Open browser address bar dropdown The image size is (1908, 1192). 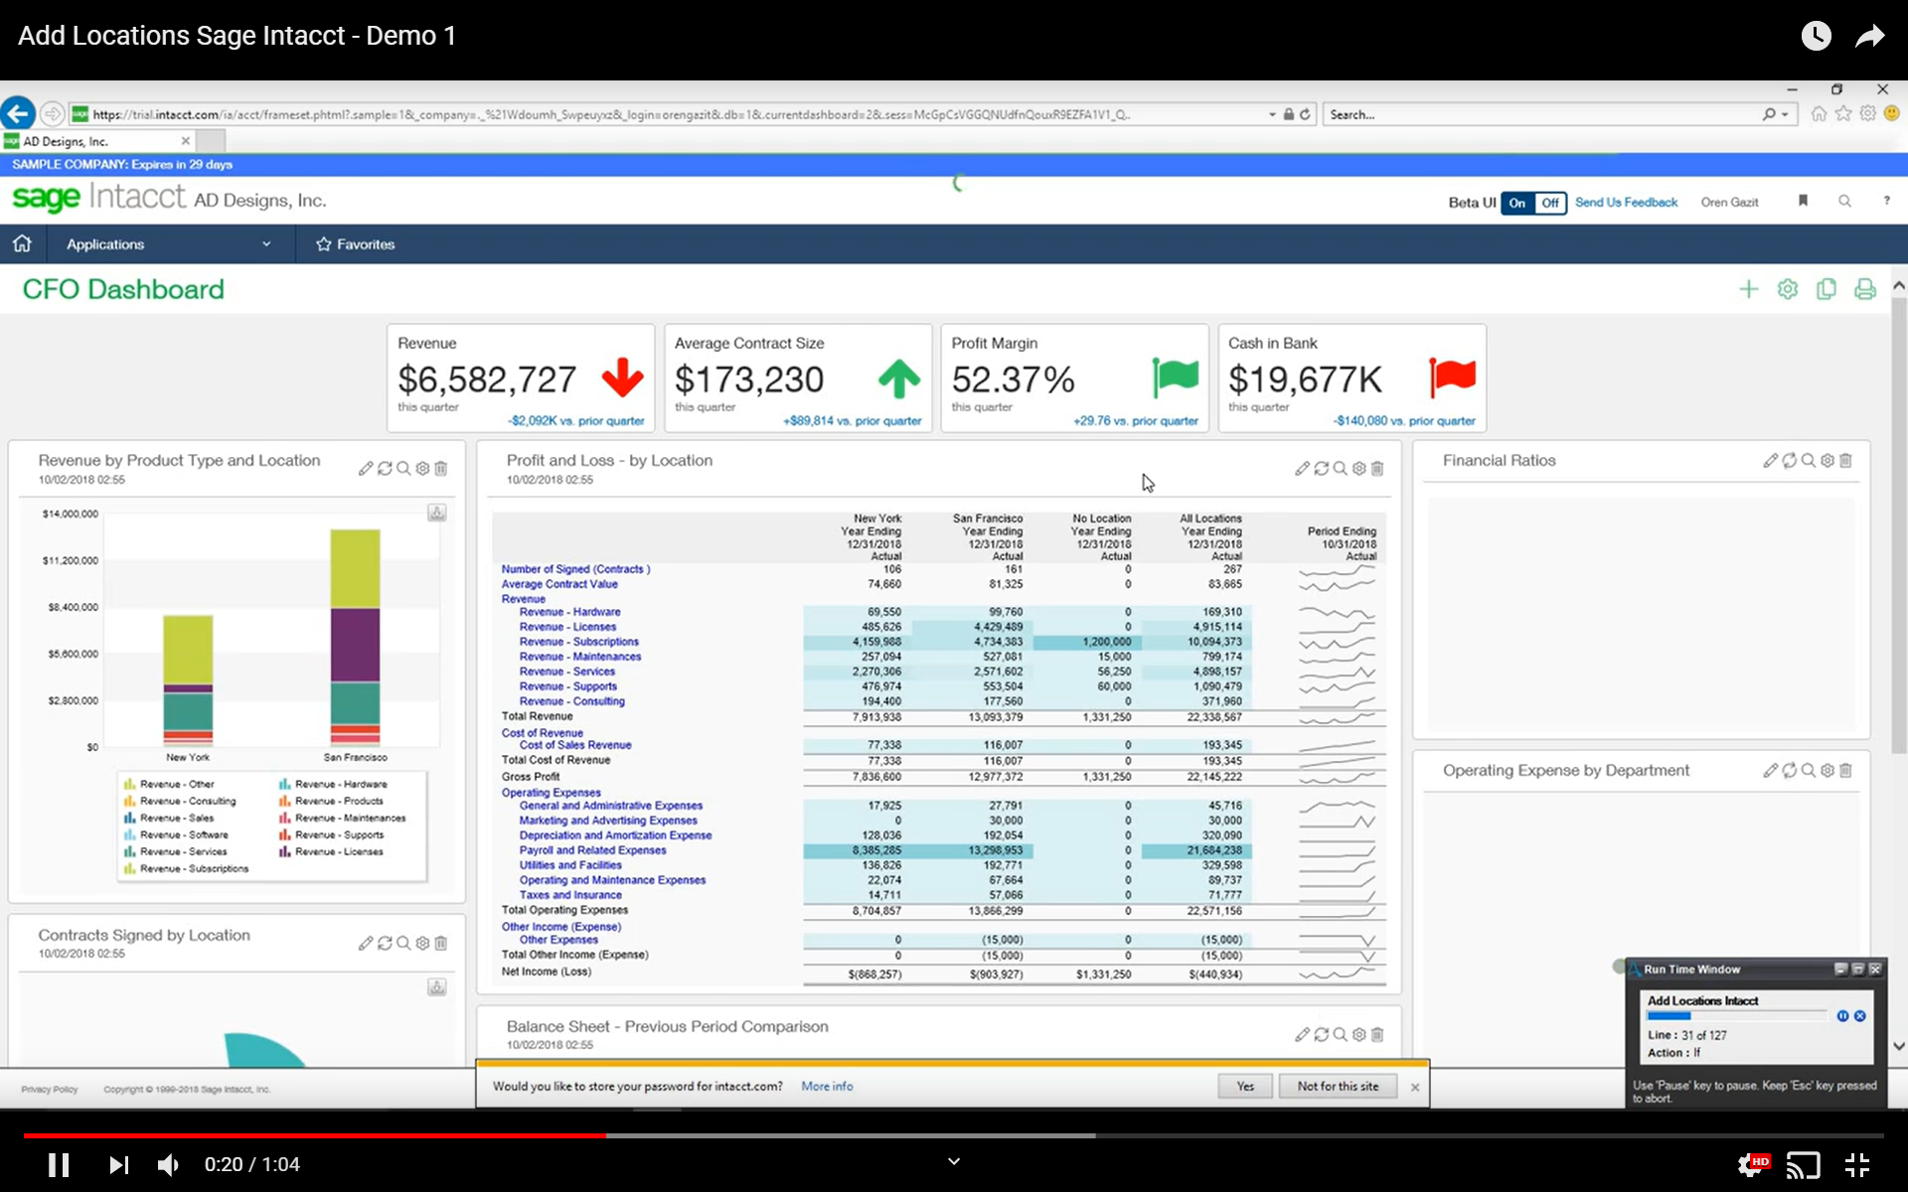coord(1272,115)
